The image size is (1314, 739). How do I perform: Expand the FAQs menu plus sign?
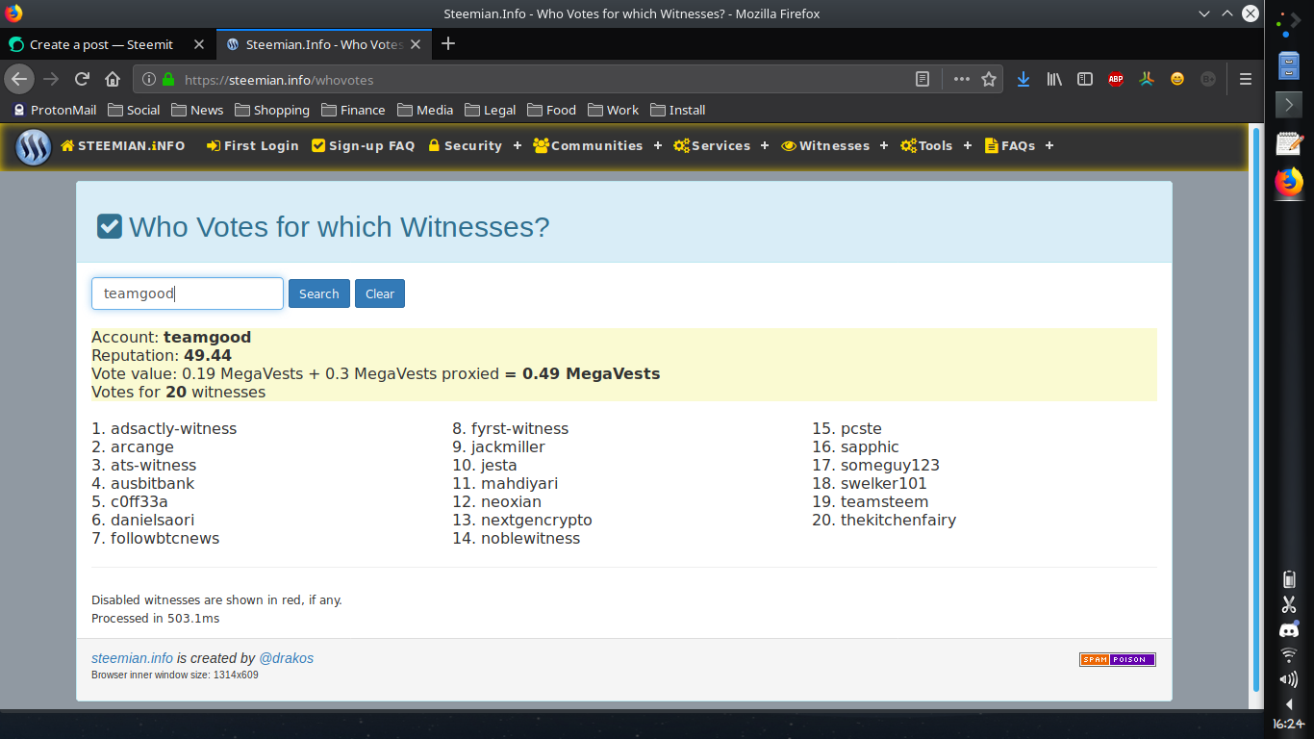pyautogui.click(x=1049, y=146)
